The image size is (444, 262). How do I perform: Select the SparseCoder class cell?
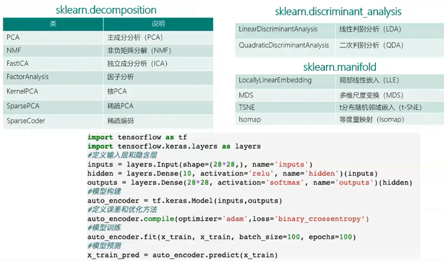(53, 121)
